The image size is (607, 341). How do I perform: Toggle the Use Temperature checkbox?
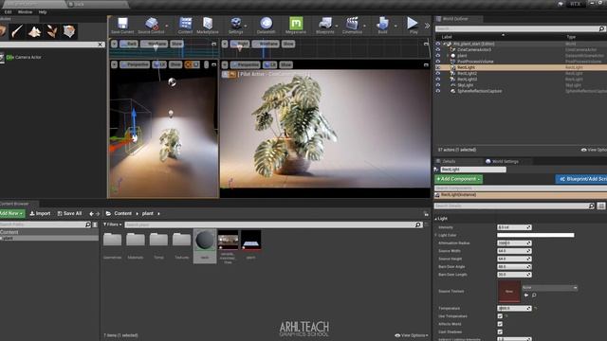point(500,316)
